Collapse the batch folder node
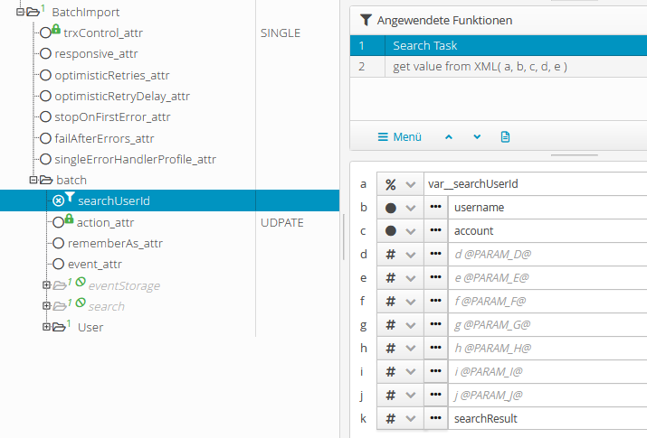Viewport: 647px width, 438px height. click(x=33, y=180)
